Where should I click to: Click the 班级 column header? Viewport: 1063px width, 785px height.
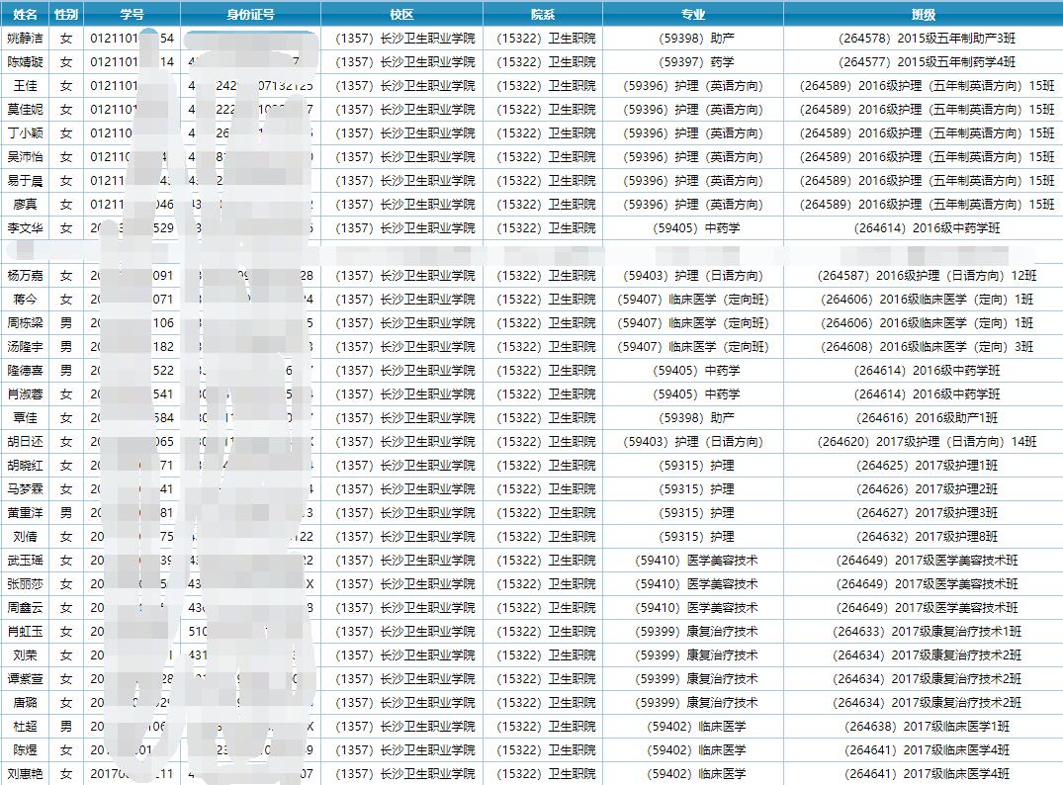(x=923, y=14)
